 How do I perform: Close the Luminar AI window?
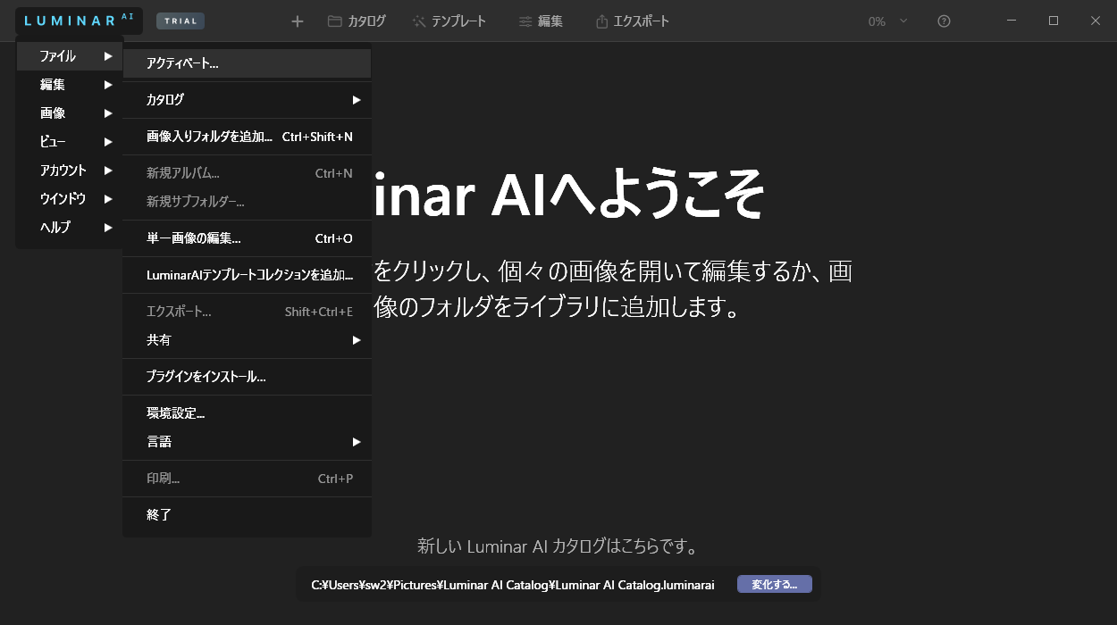pyautogui.click(x=1096, y=21)
